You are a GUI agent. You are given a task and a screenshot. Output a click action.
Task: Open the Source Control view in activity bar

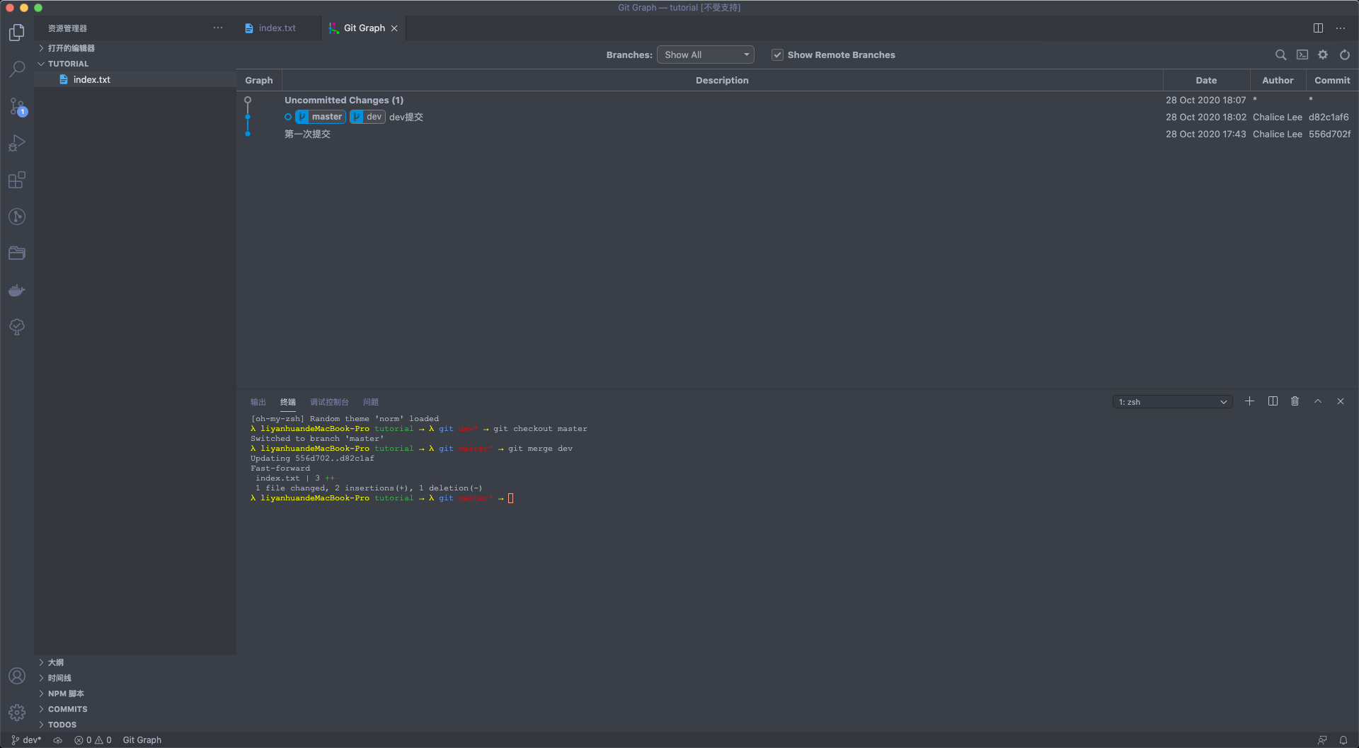17,107
